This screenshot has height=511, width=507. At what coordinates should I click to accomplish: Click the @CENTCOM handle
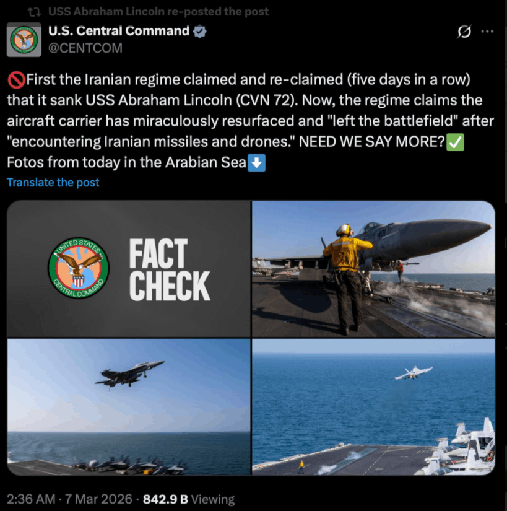pos(85,48)
